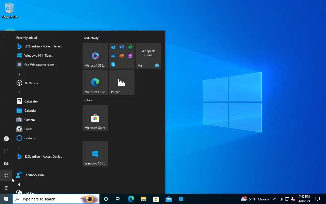Viewport: 326px width, 204px height.
Task: Click the Power icon in Start sidebar
Action: (6, 188)
